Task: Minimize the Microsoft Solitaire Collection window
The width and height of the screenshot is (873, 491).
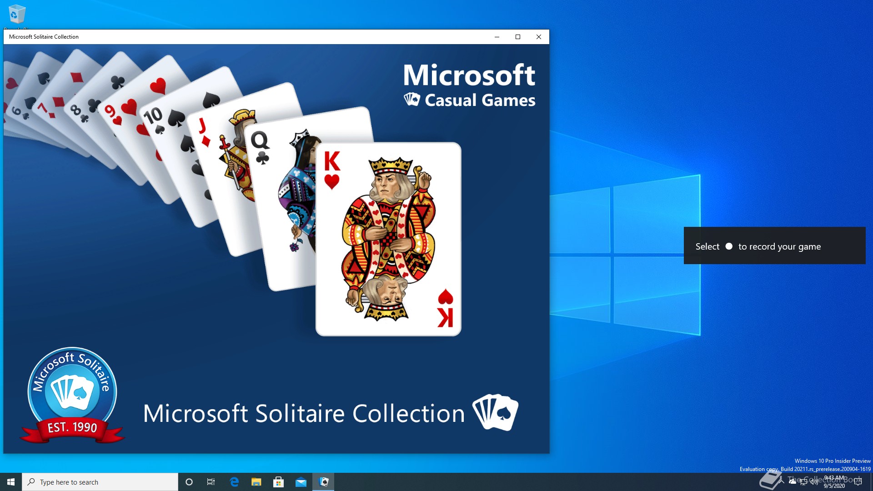Action: pyautogui.click(x=497, y=37)
